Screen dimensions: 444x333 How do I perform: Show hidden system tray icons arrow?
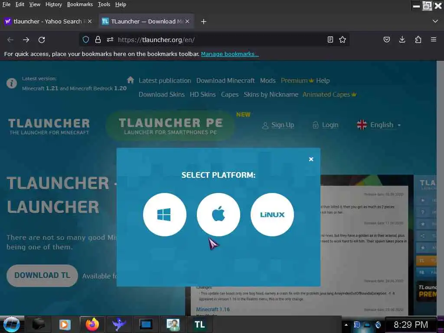click(346, 324)
